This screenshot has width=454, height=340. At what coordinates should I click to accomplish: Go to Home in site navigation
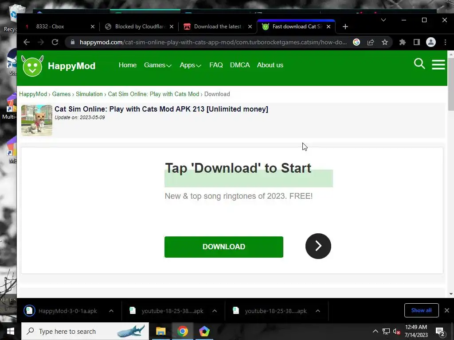pyautogui.click(x=128, y=65)
